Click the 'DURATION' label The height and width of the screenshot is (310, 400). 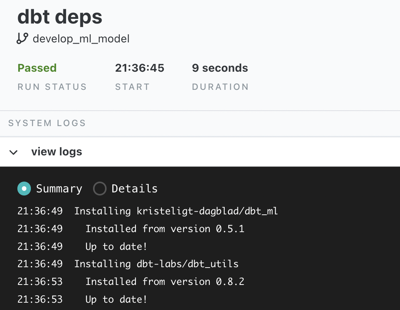point(220,87)
